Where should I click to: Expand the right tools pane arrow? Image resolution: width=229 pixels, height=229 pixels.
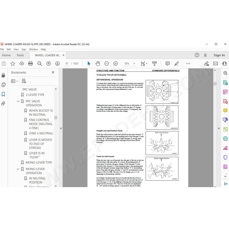pos(219,128)
